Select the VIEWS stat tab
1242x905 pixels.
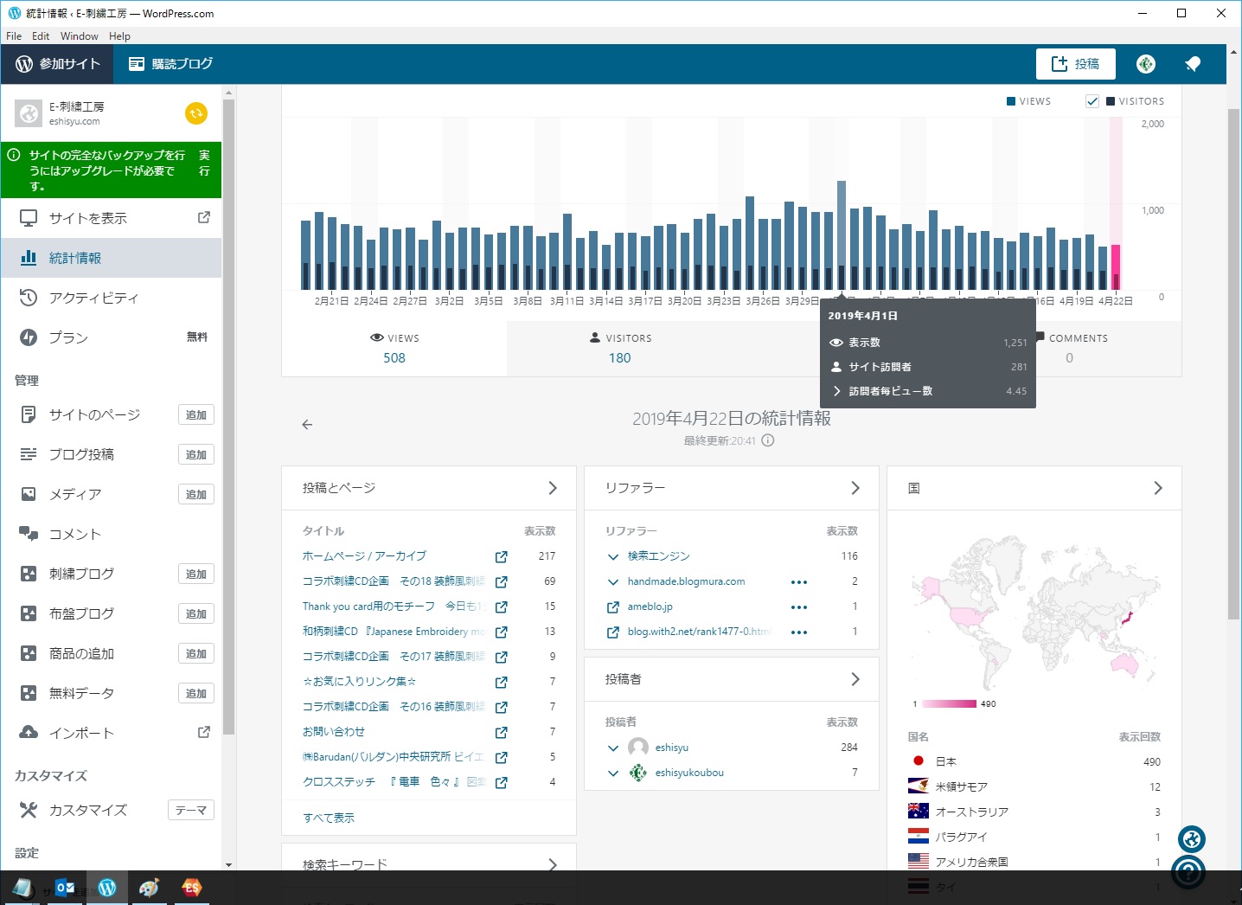click(394, 349)
